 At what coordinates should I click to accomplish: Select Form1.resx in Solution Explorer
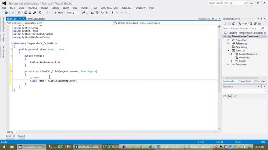click(245, 57)
